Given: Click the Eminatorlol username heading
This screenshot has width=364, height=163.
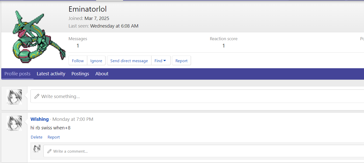Looking at the screenshot, I should 88,9.
